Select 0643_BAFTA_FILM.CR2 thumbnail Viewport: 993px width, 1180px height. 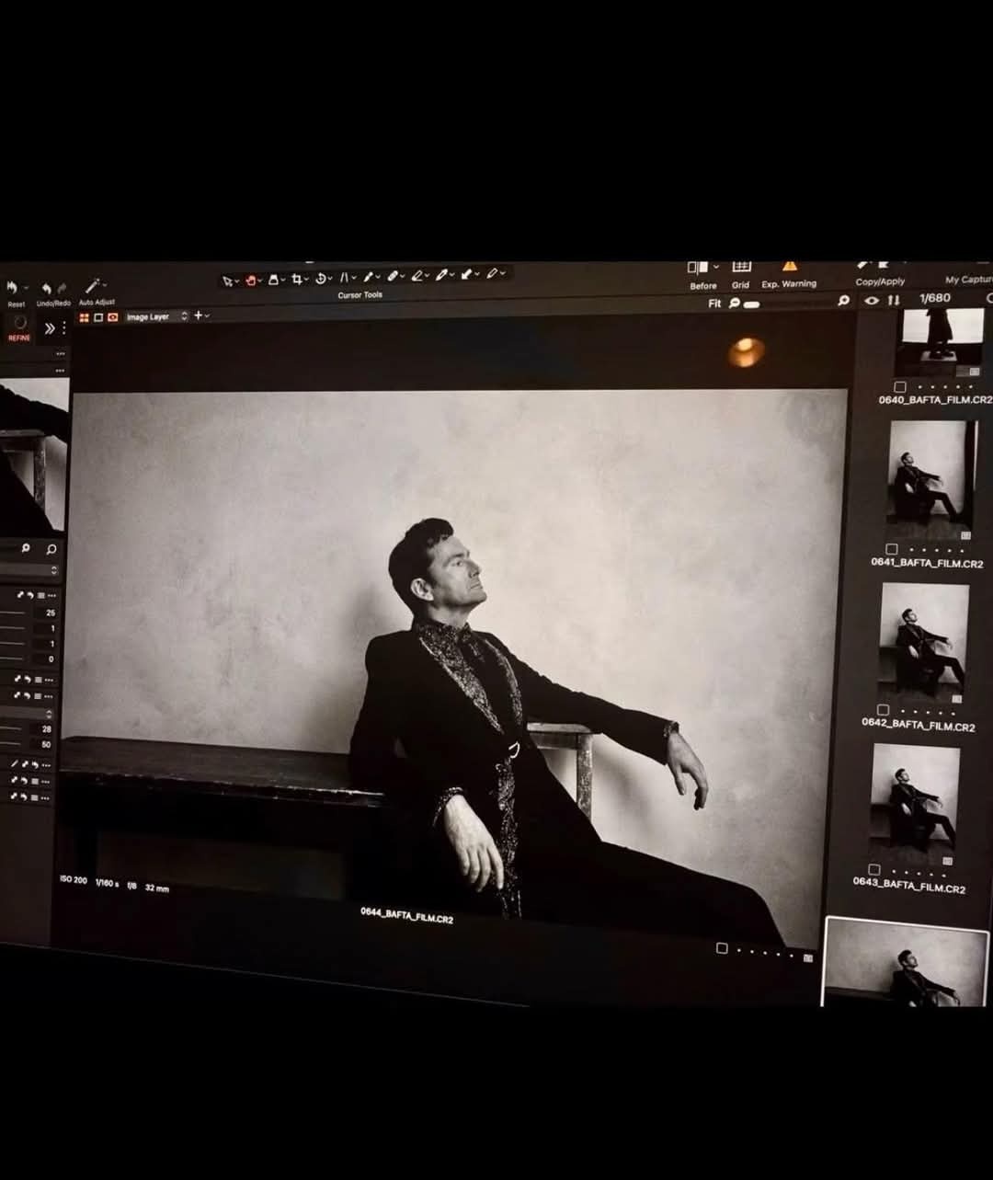point(915,803)
